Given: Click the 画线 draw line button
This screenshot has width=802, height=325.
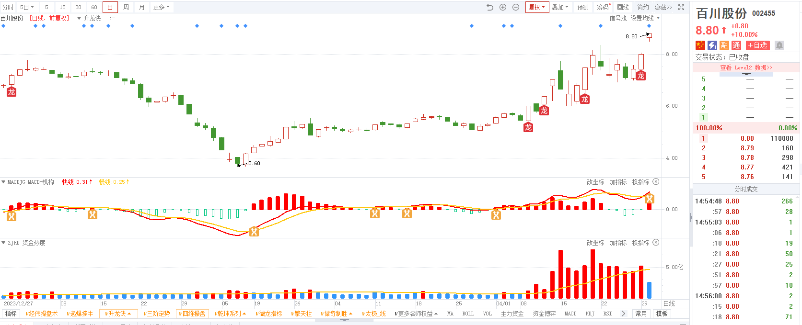Looking at the screenshot, I should (x=623, y=7).
